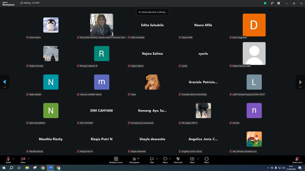This screenshot has width=305, height=171.
Task: Click the phone-and-person icon in the title bar
Action: 272,3
